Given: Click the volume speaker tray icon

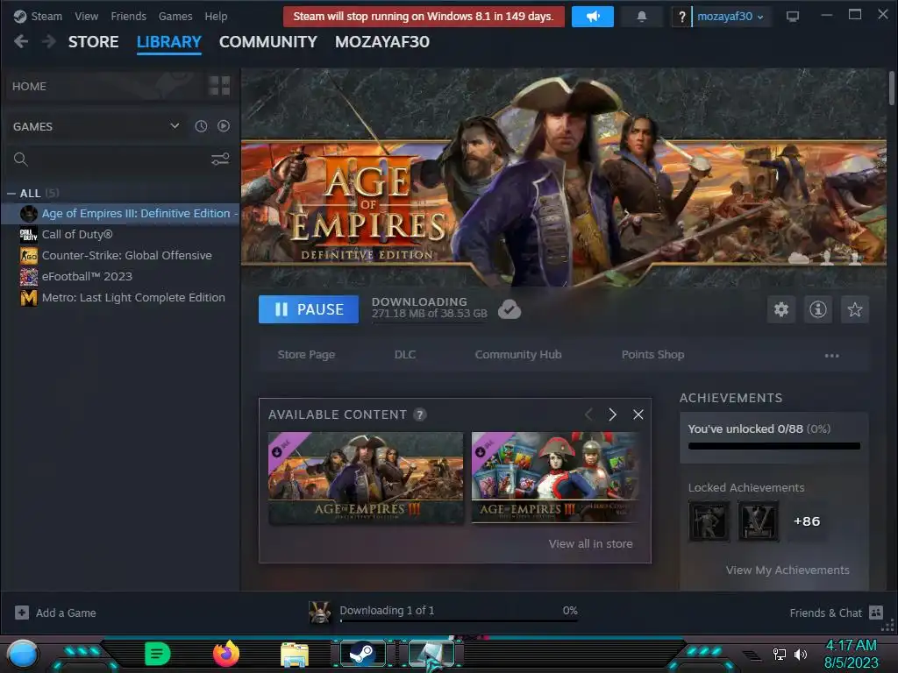Looking at the screenshot, I should point(801,654).
